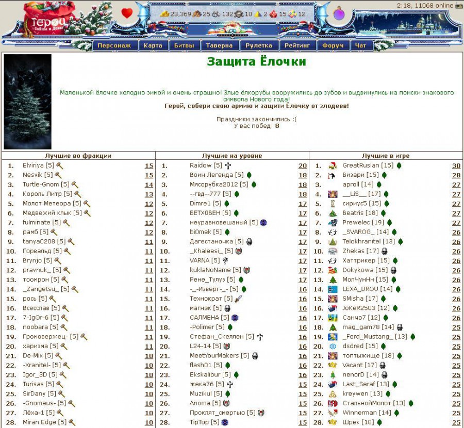Image resolution: width=464 pixels, height=428 pixels.
Task: Open the Форум menu
Action: (x=333, y=45)
